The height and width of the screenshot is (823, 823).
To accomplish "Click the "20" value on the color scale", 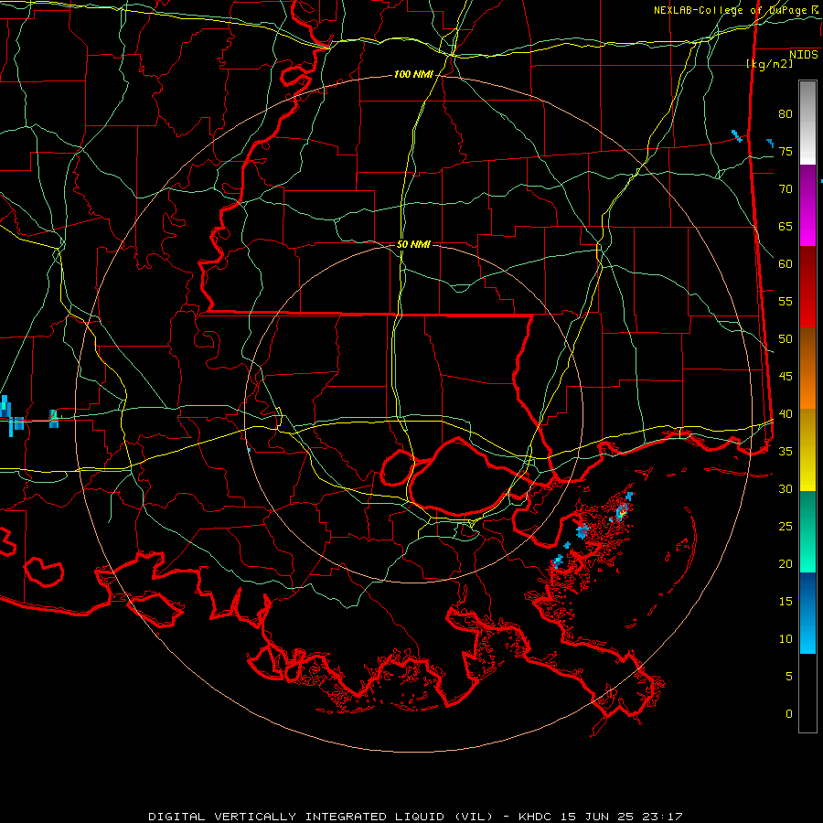I will (x=786, y=564).
